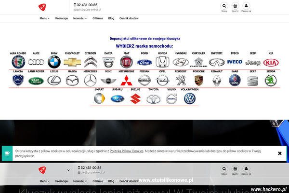Open the Infiniti logo

pos(217,62)
